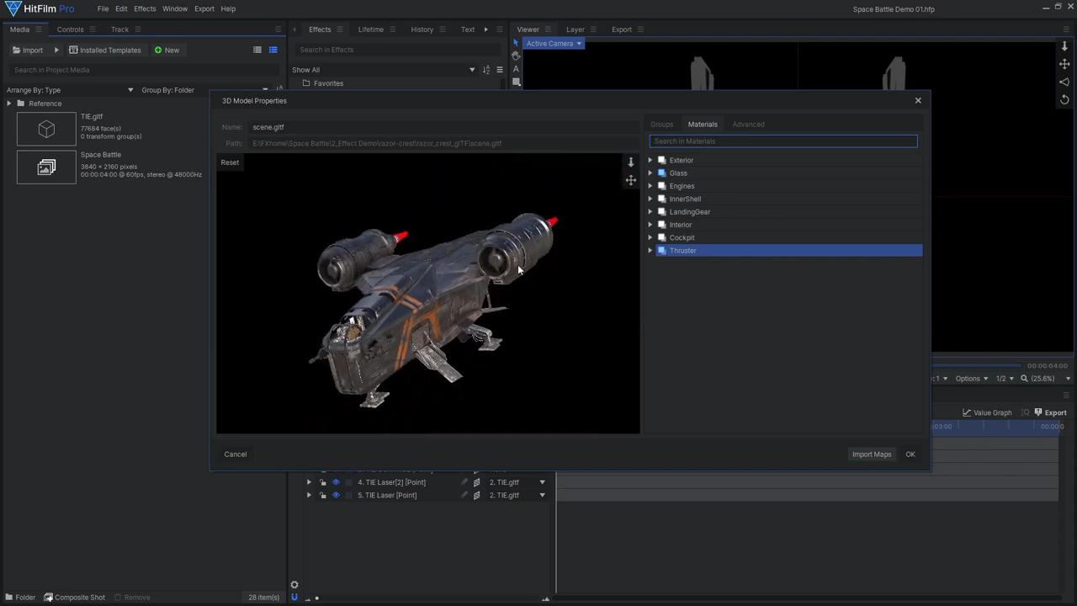Open the File menu
Screen dimensions: 1077x606
(x=103, y=8)
